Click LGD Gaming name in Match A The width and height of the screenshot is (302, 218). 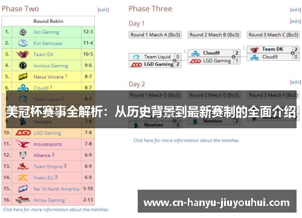click(x=159, y=64)
